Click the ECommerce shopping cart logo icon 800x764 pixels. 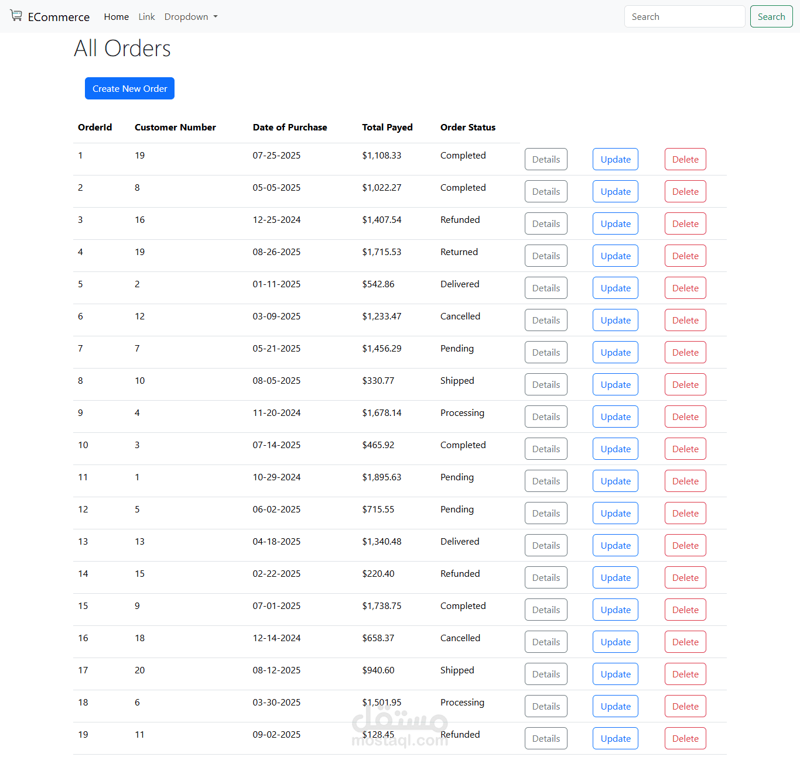[16, 16]
